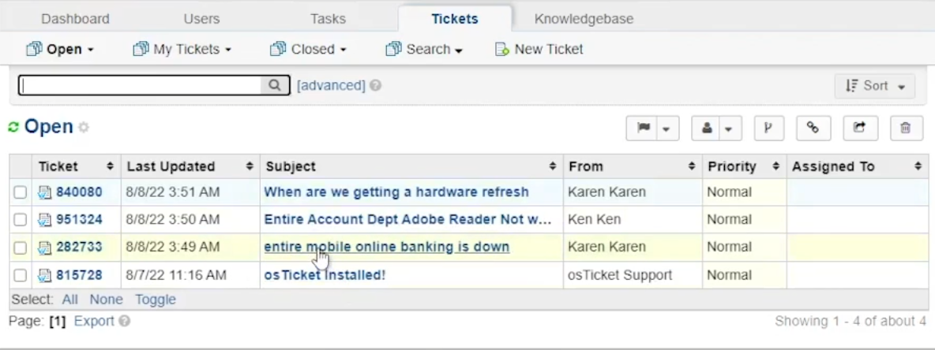Click the magnifier search button
This screenshot has height=350, width=935.
274,85
